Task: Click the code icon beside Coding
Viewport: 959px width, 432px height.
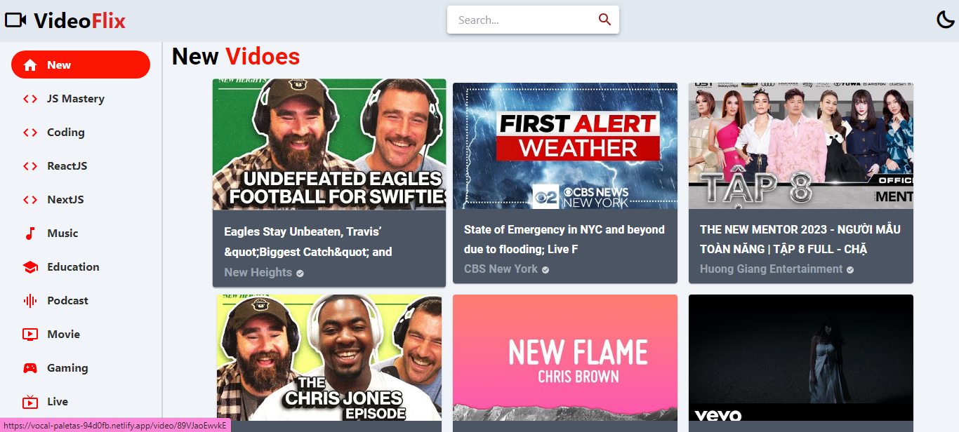Action: coord(30,133)
